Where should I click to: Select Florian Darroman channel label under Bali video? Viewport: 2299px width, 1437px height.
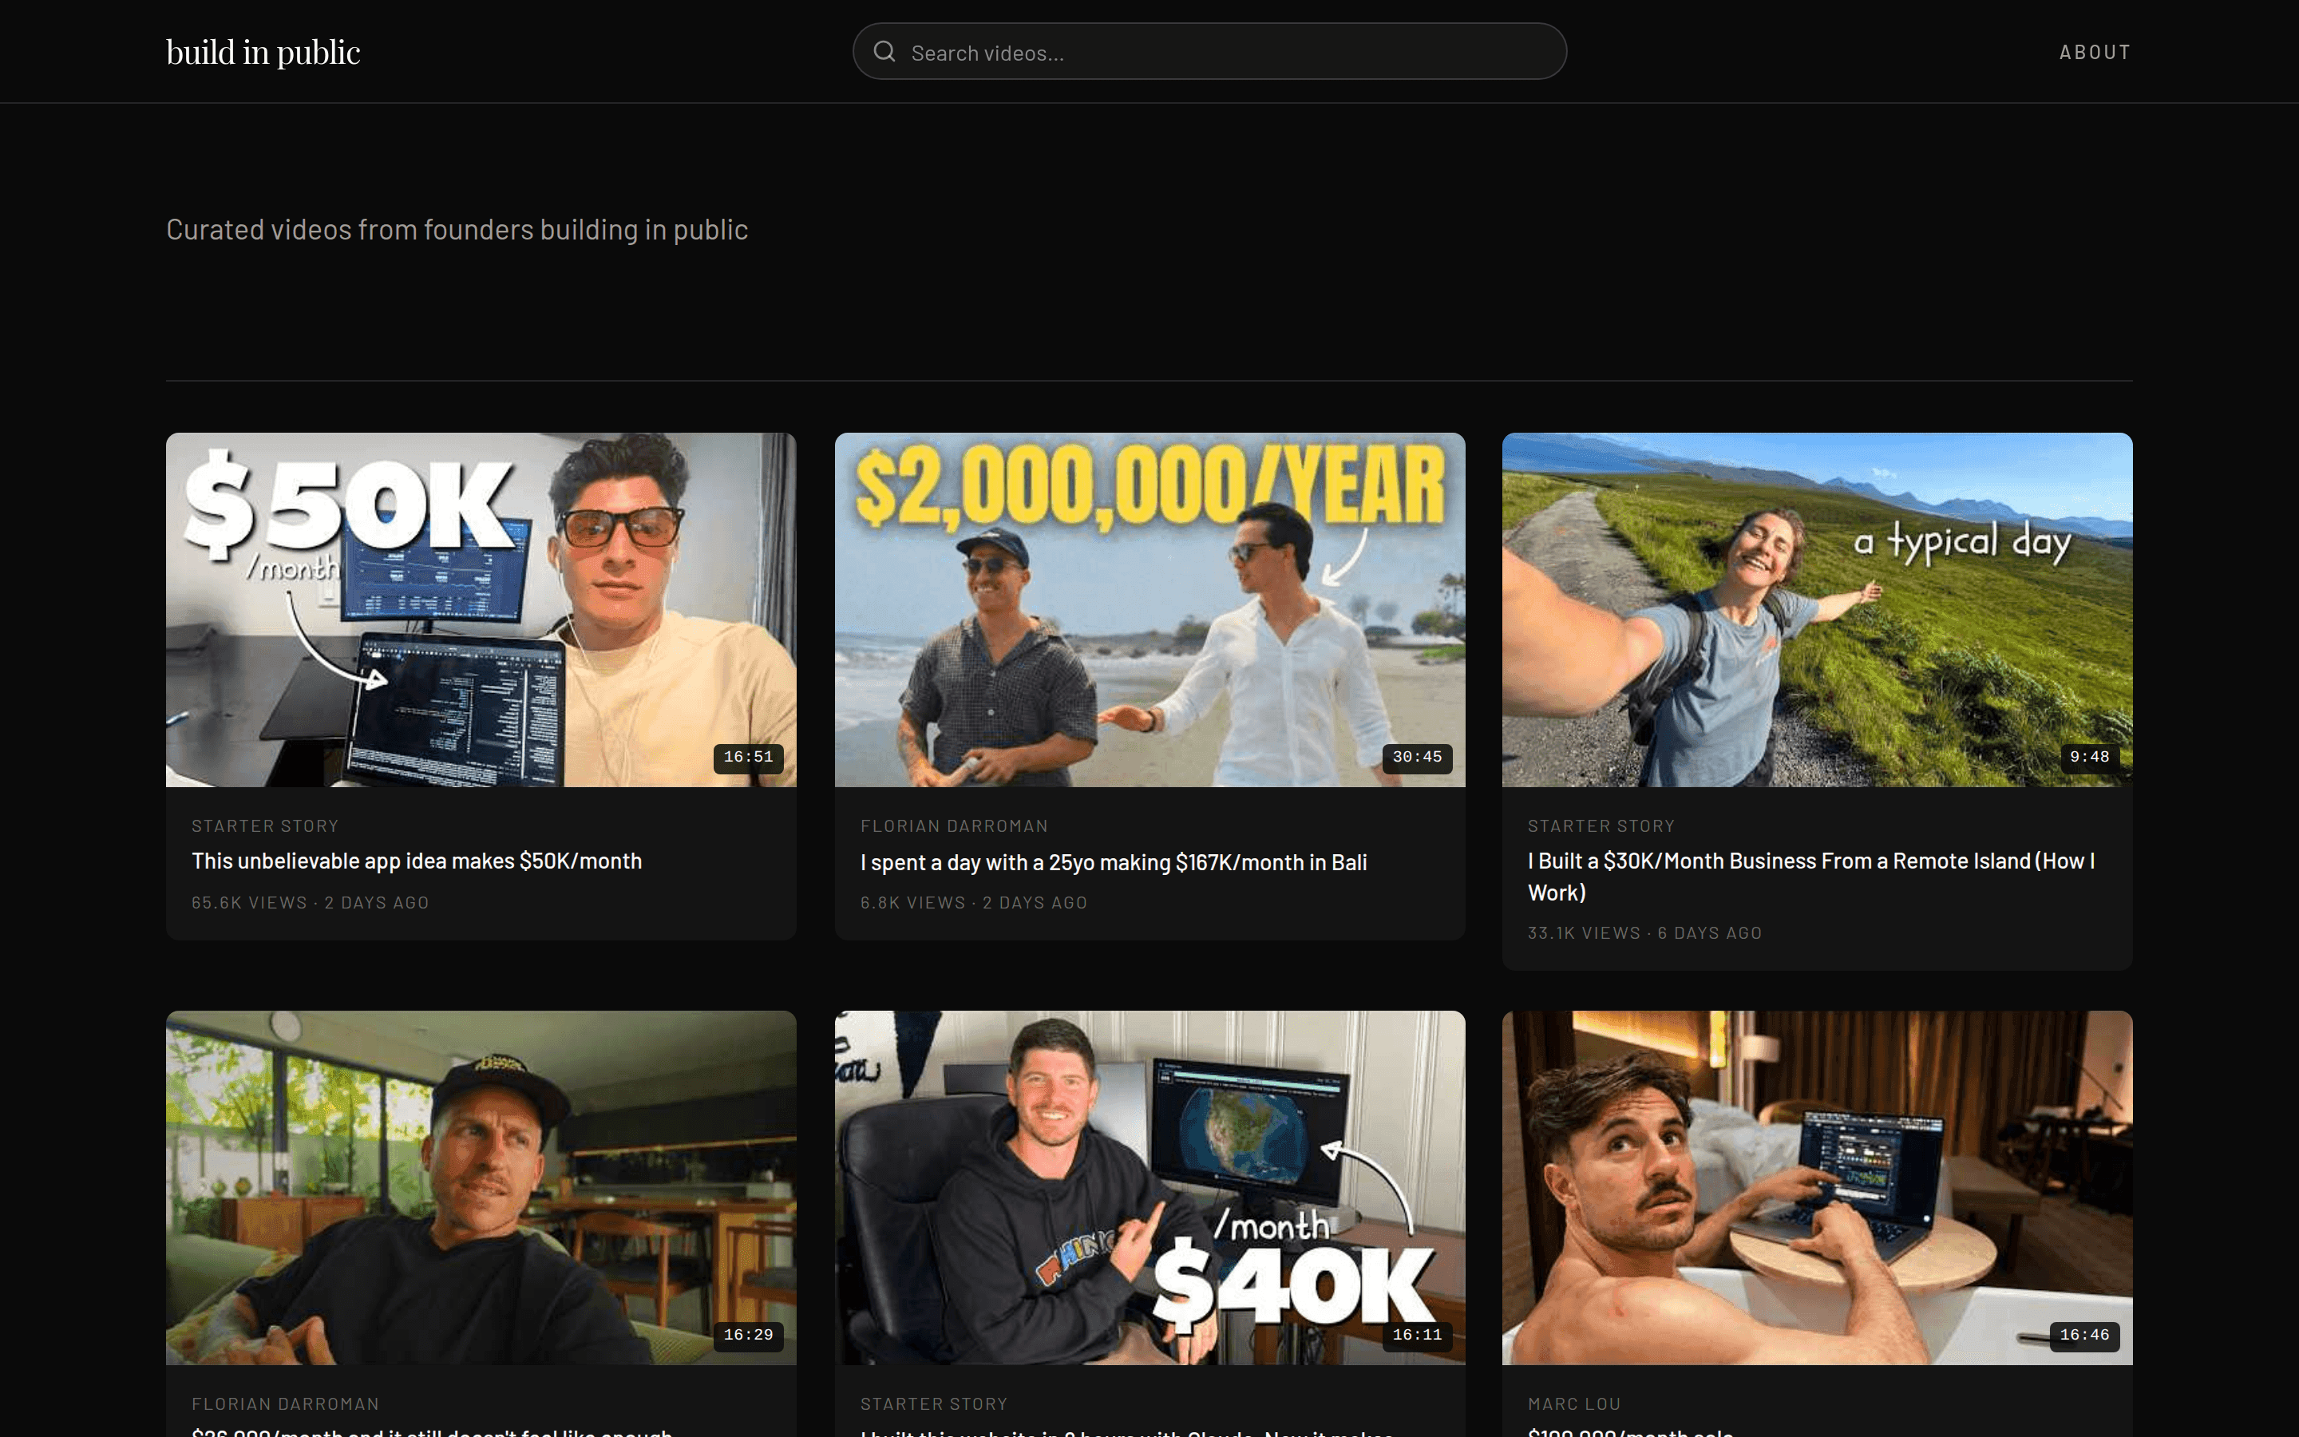954,826
